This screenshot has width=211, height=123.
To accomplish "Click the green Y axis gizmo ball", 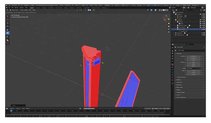I will 169,19.
